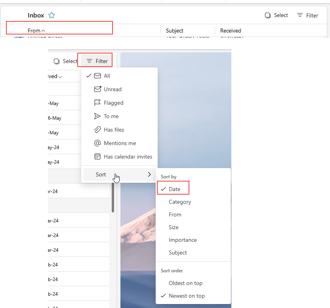Click the filter lines icon in lower Filter button

[89, 61]
